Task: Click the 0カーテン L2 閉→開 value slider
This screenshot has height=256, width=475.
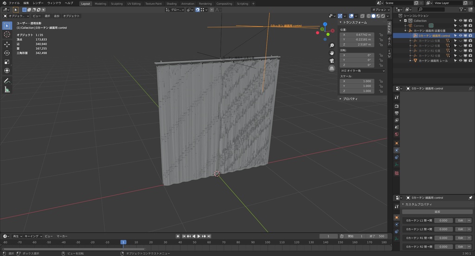Action: click(443, 230)
